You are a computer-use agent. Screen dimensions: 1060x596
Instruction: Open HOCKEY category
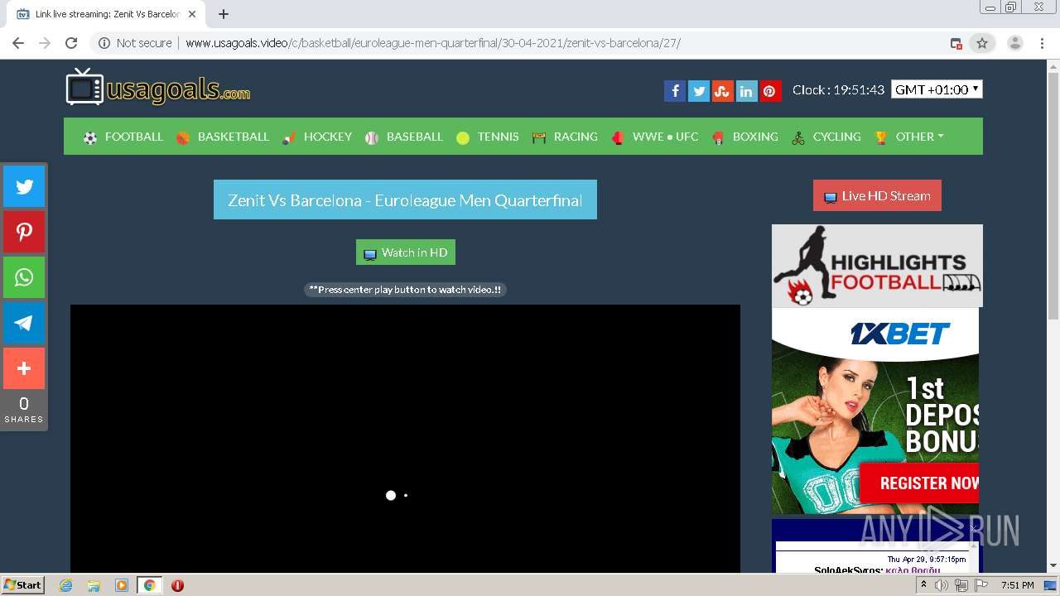click(317, 137)
